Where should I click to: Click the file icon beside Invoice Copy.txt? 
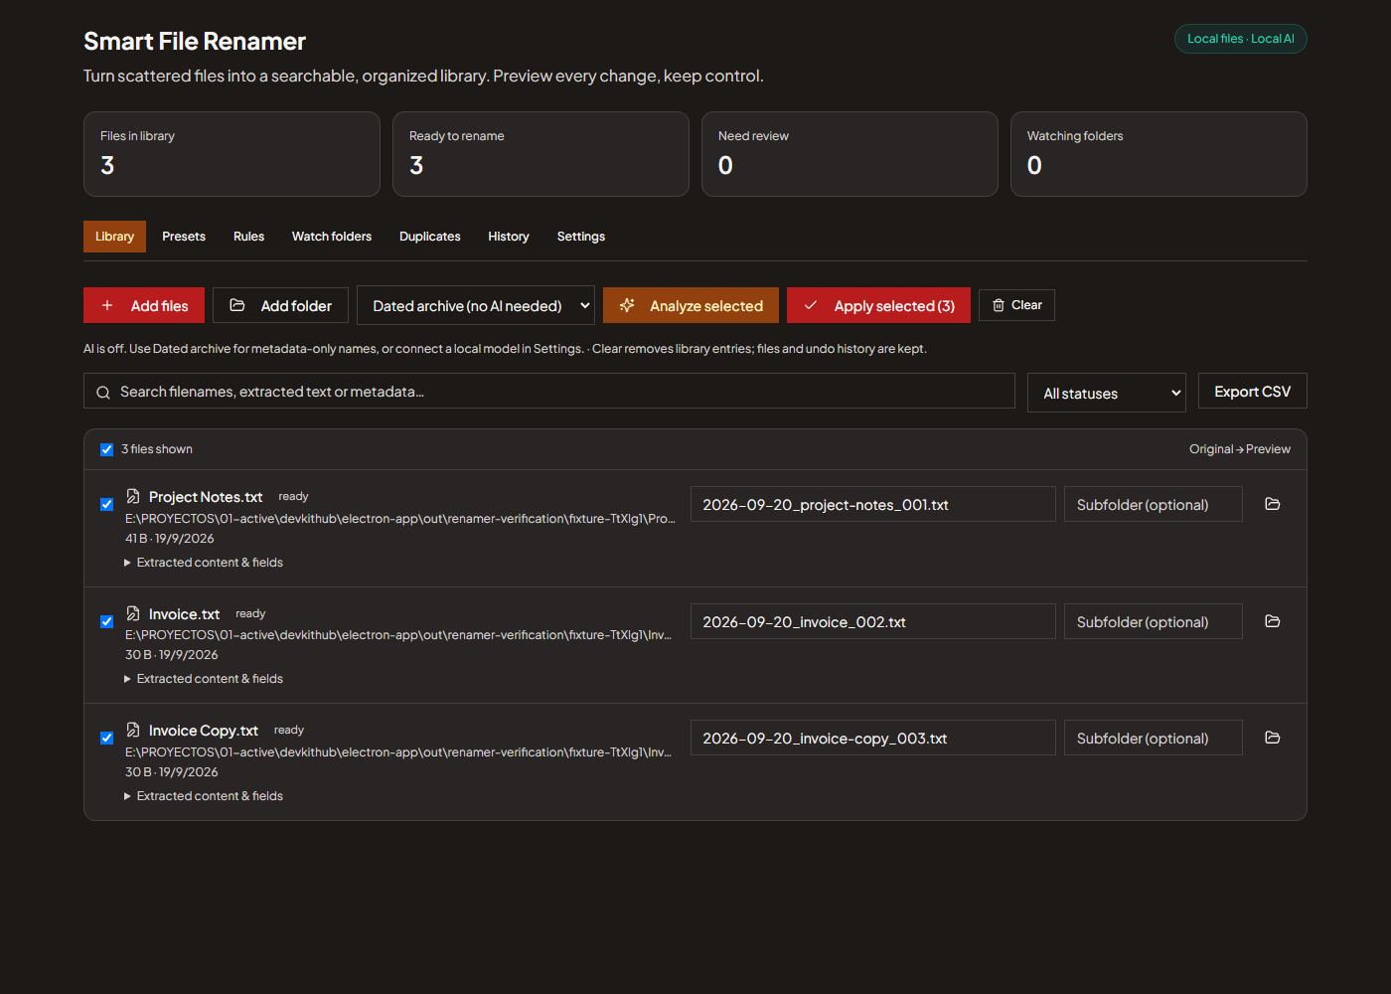(x=133, y=730)
